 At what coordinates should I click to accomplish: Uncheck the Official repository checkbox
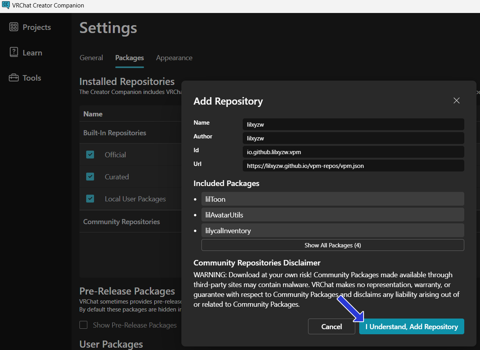pos(90,155)
